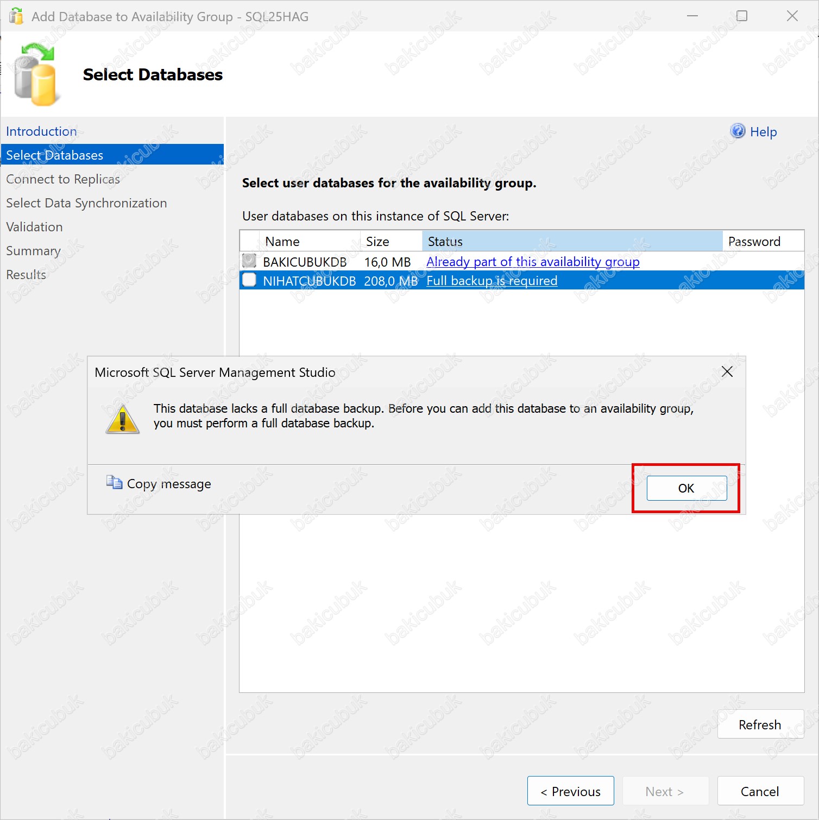This screenshot has width=819, height=820.
Task: Click the title bar application icon
Action: [16, 16]
